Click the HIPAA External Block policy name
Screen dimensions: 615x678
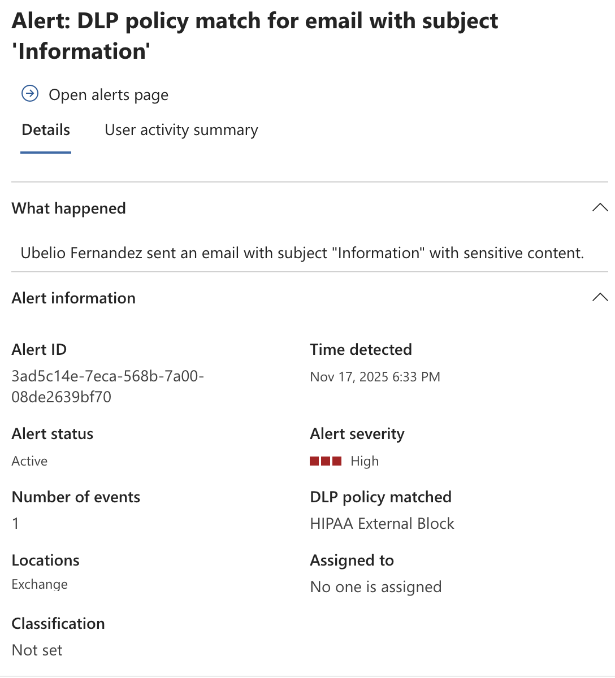pos(382,524)
